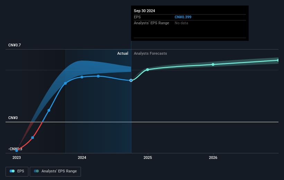Select the 2026 forecast data point
The image size is (284, 180).
(x=213, y=64)
